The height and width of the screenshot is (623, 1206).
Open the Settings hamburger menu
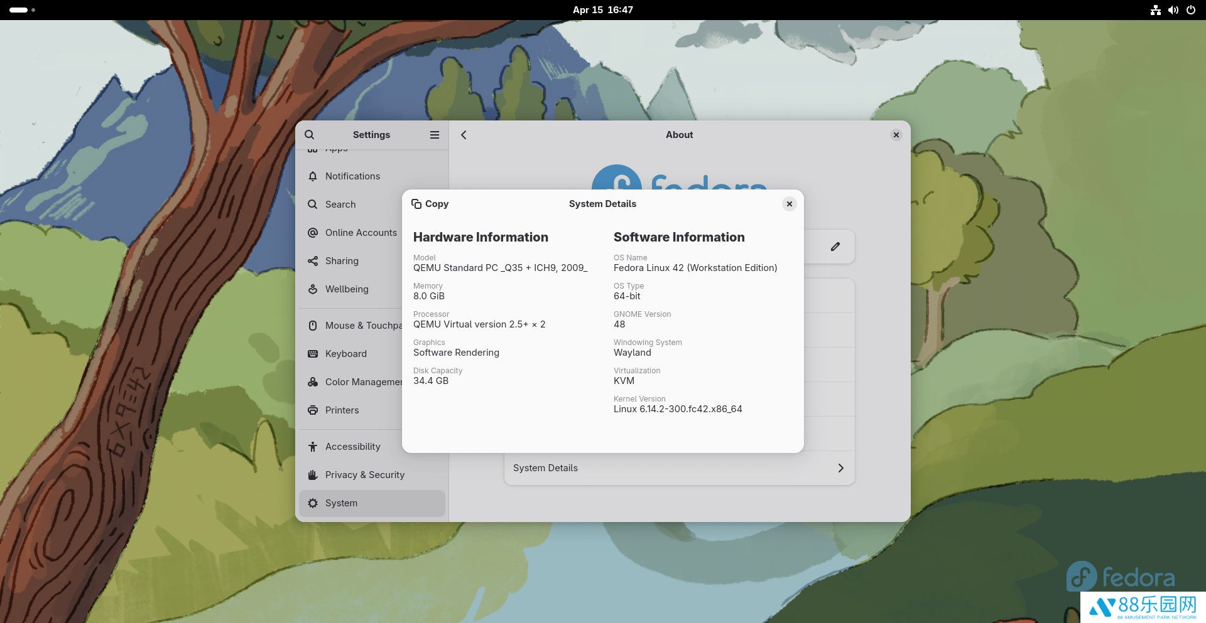point(435,135)
